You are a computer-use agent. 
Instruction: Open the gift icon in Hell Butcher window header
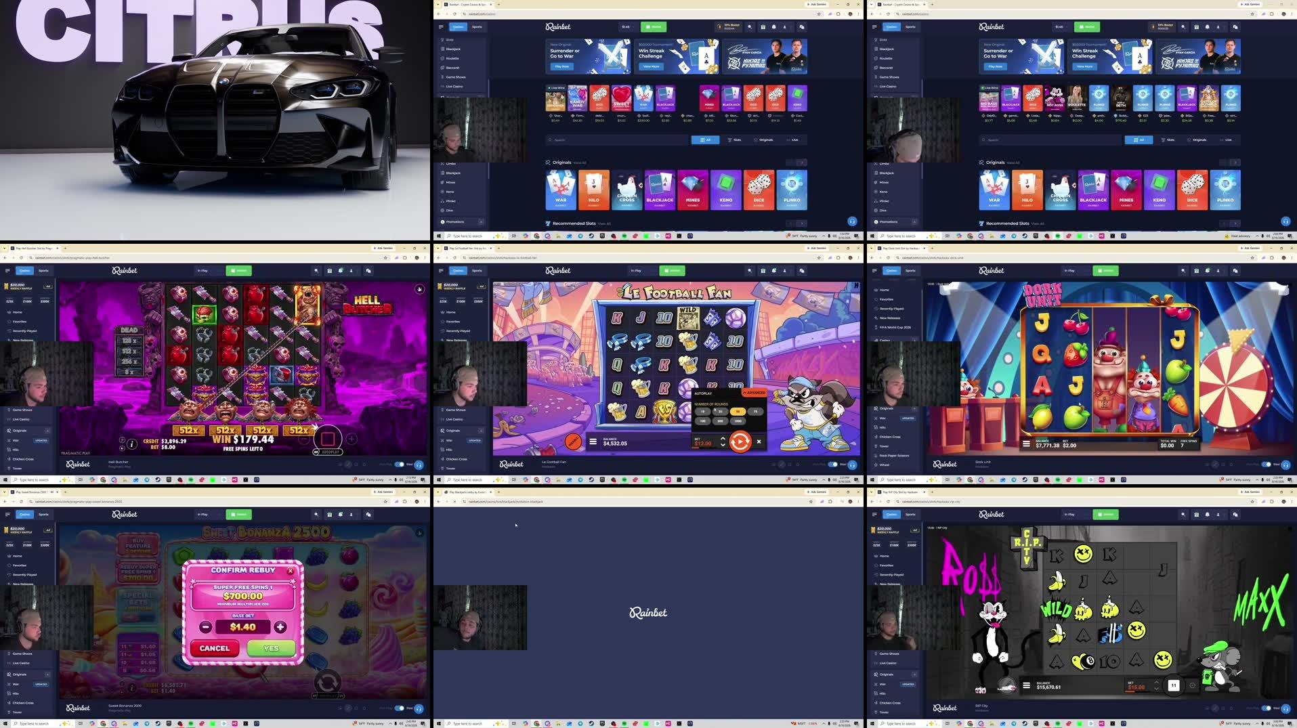pyautogui.click(x=329, y=270)
